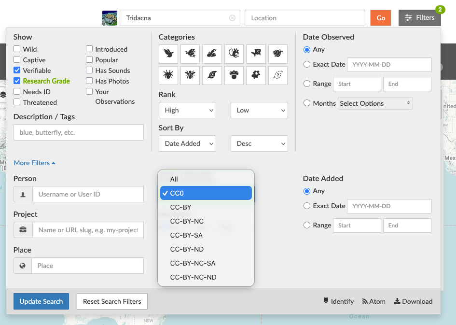Uncheck the Research Grade checkbox

coord(17,81)
